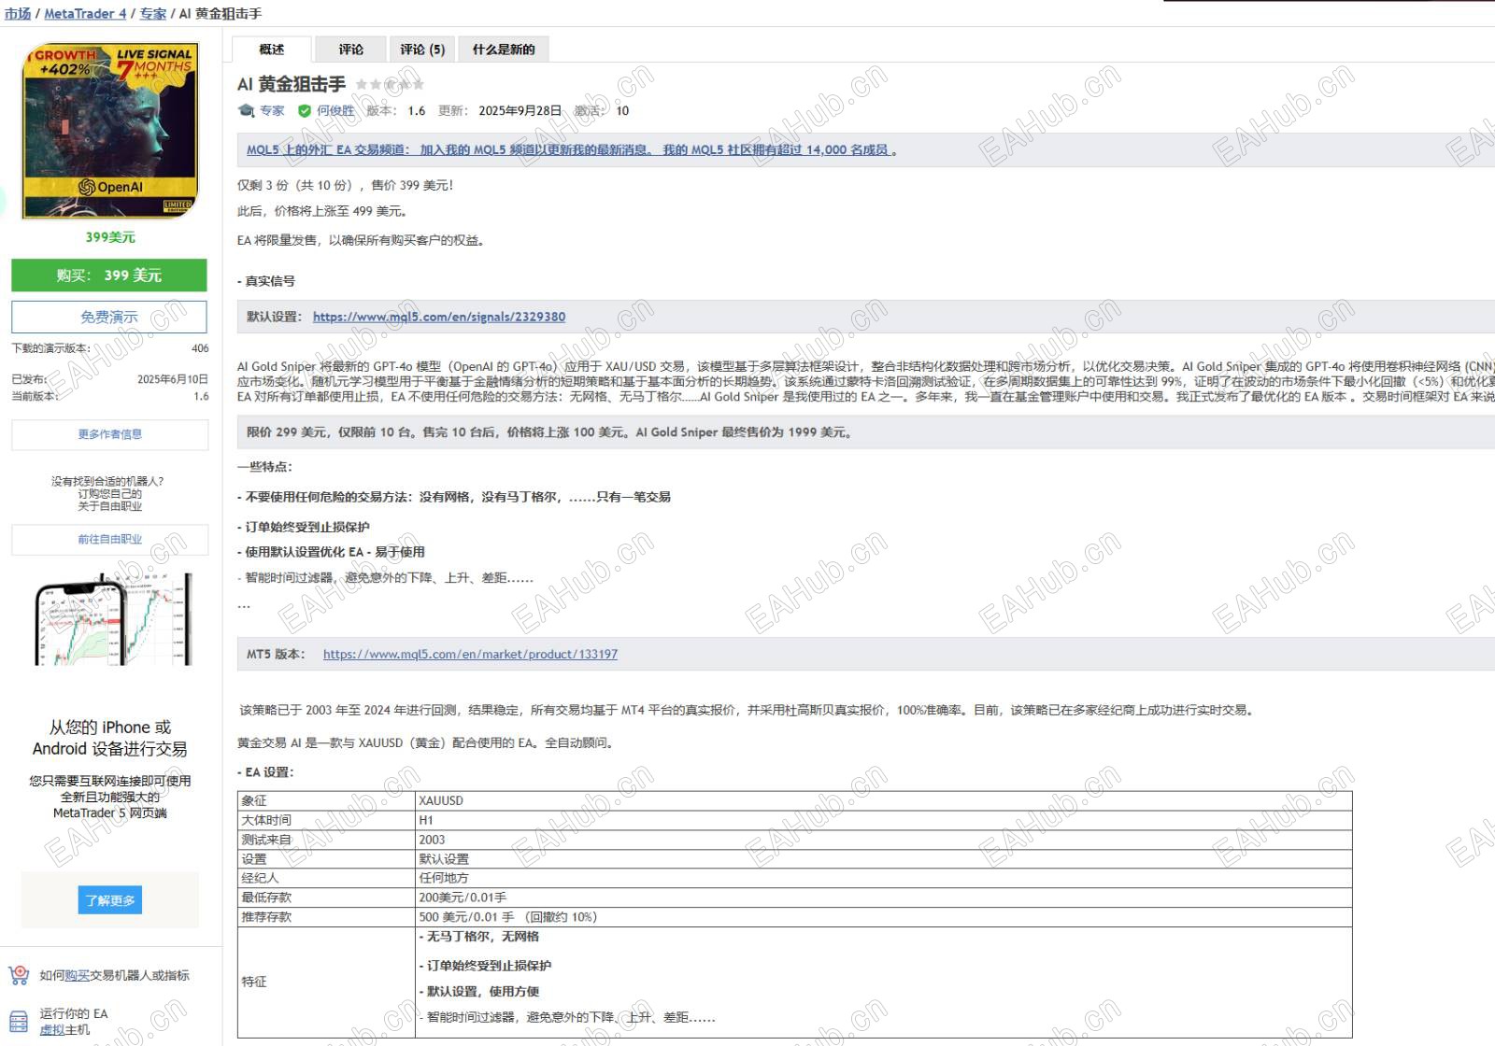Click the published date 2025年6月10日
The width and height of the screenshot is (1495, 1046).
173,379
